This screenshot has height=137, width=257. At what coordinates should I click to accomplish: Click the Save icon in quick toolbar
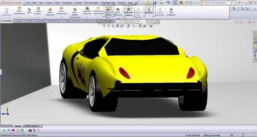[x=154, y=3]
